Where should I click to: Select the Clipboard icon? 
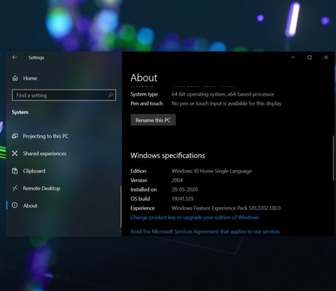(14, 171)
